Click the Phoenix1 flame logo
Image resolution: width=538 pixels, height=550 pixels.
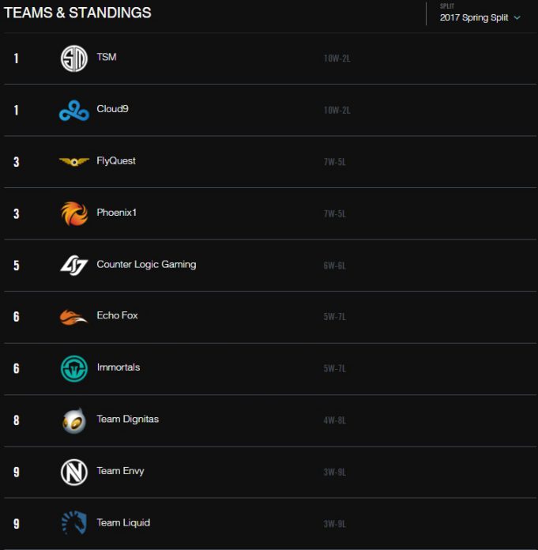coord(74,213)
